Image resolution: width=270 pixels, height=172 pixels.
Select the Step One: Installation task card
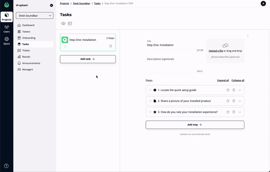88,42
